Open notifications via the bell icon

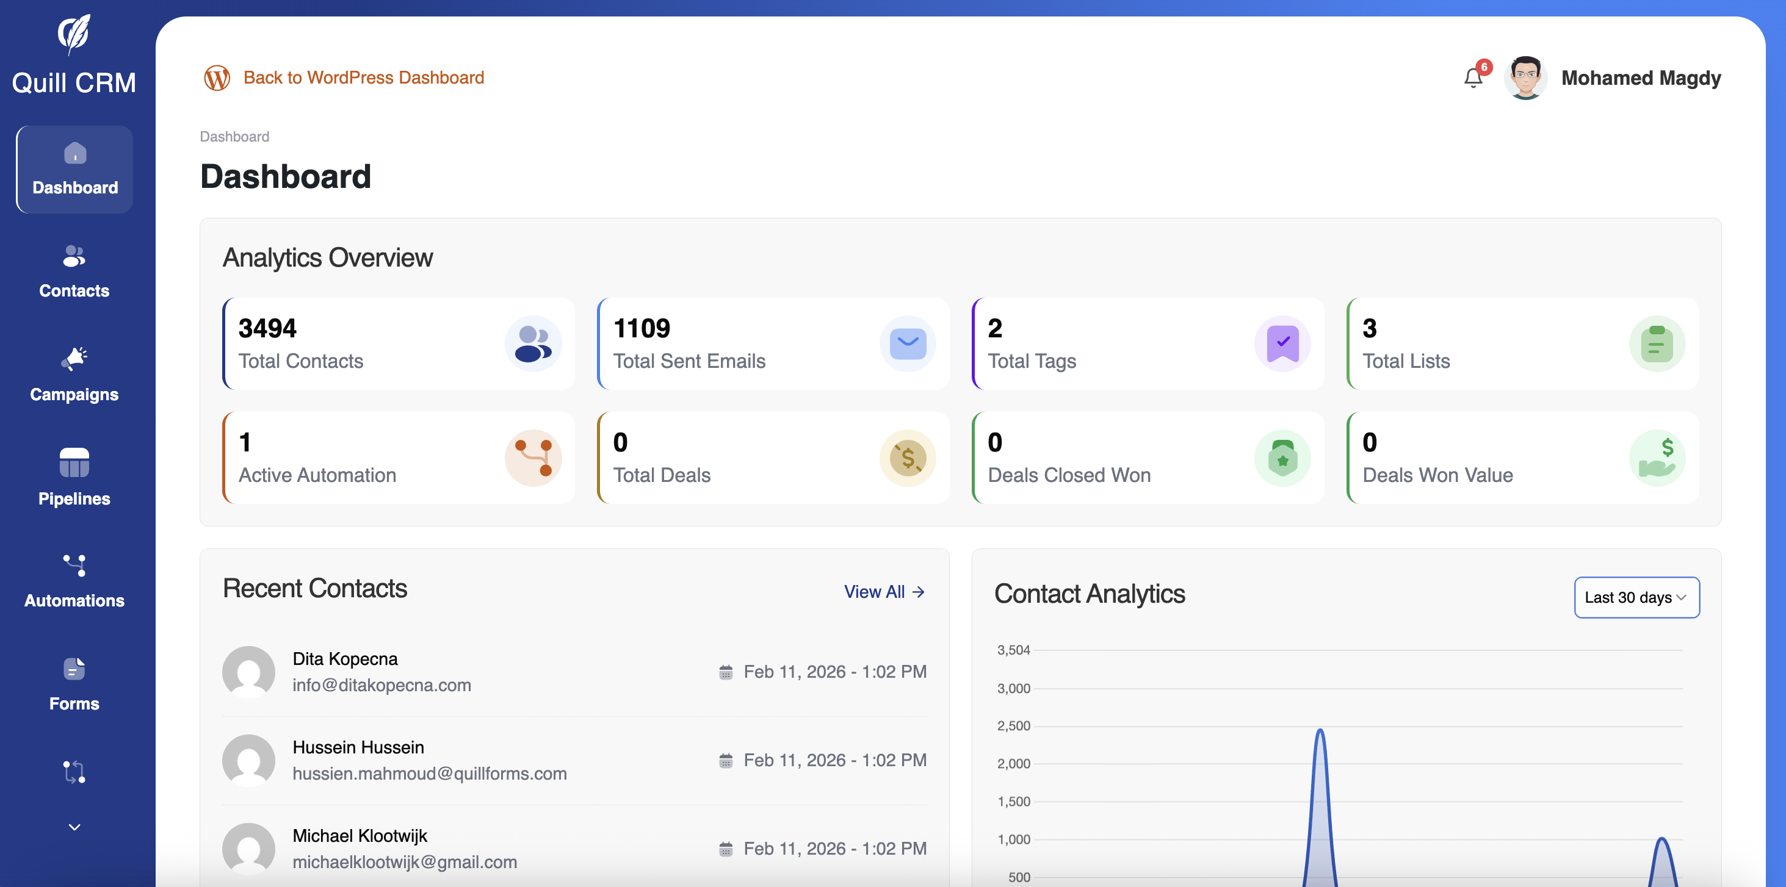coord(1473,77)
